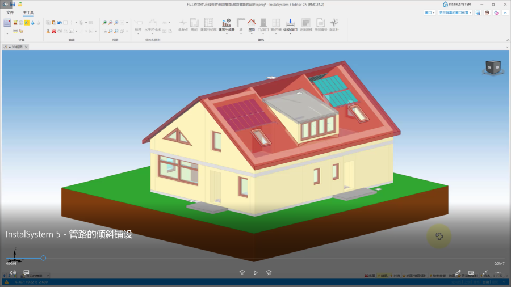Click the back arrow at top-left
The width and height of the screenshot is (511, 287).
coord(5,4)
